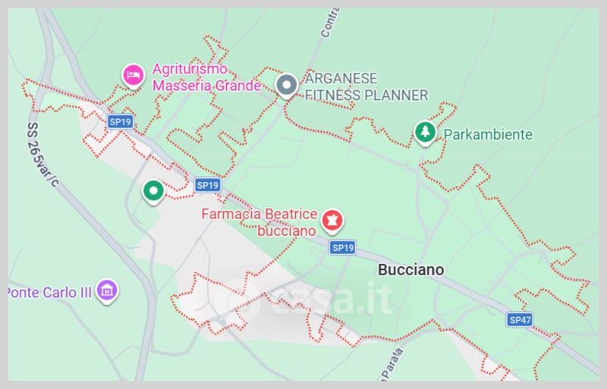Click the Contrada road label at top
Screen dimensions: 607x389
click(330, 23)
